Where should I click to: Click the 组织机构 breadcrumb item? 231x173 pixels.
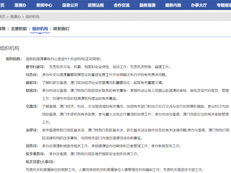(x=32, y=17)
